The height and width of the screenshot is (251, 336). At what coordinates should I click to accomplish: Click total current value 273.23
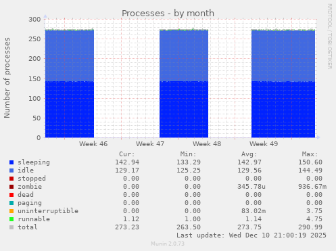pyautogui.click(x=127, y=227)
